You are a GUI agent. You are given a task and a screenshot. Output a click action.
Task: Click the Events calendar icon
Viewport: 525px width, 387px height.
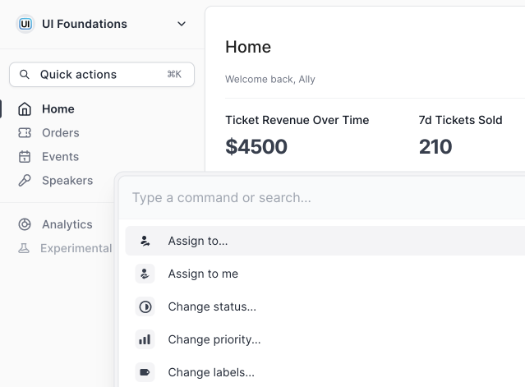25,157
